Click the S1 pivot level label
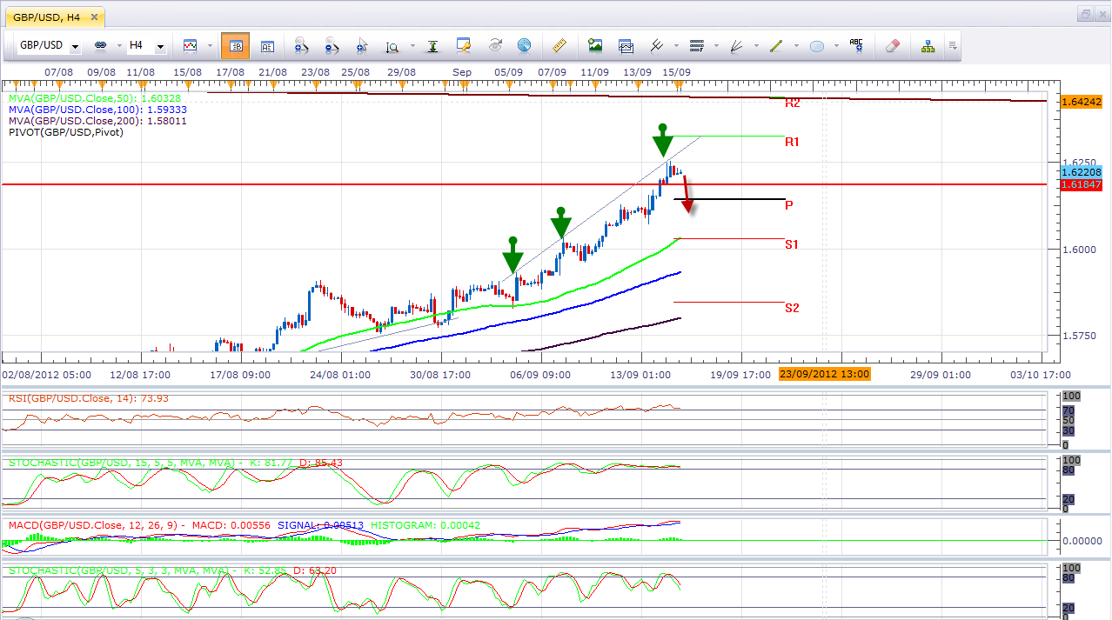This screenshot has height=620, width=1112. coord(792,245)
